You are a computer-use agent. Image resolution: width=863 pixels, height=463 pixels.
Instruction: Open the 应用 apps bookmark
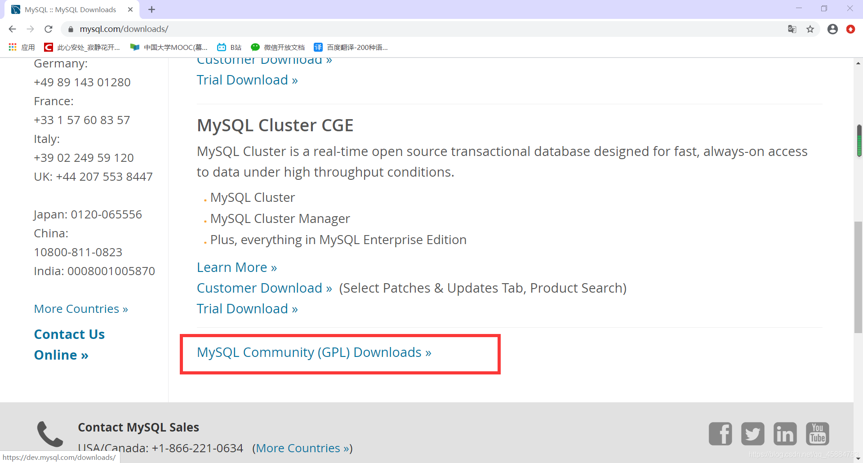[x=22, y=47]
